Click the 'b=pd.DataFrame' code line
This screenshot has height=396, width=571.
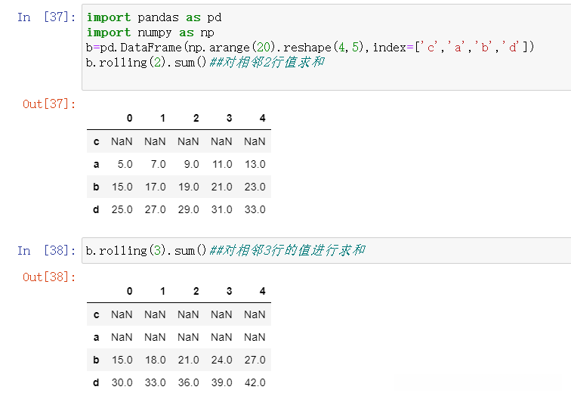tap(310, 48)
